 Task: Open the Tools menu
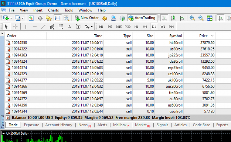pos(68,10)
